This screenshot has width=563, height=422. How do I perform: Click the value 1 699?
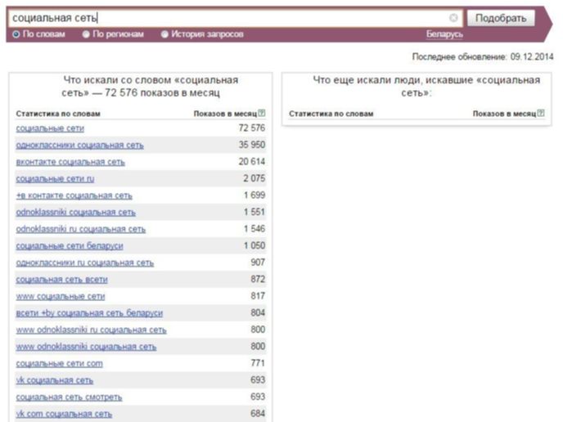[x=254, y=195]
